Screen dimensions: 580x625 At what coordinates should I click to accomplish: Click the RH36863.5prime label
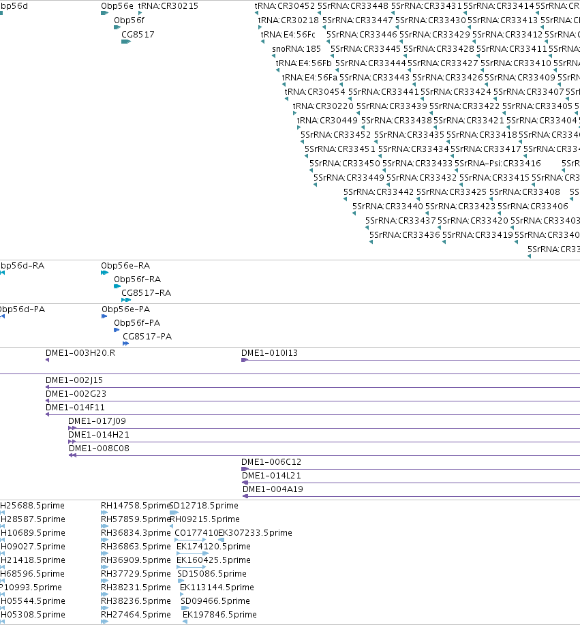(136, 547)
